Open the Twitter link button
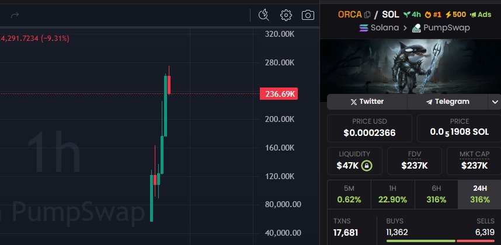501x245 pixels. (367, 101)
